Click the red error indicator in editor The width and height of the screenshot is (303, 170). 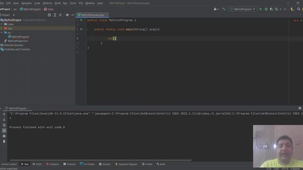point(295,21)
